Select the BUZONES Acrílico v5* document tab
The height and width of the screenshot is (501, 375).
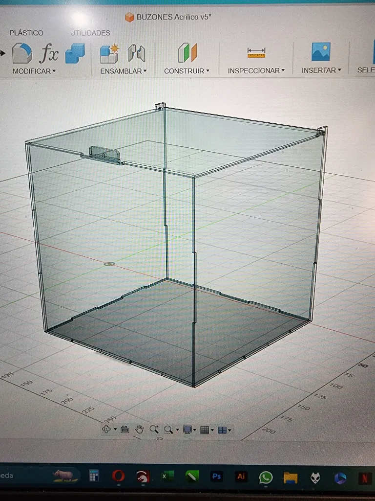(x=168, y=17)
